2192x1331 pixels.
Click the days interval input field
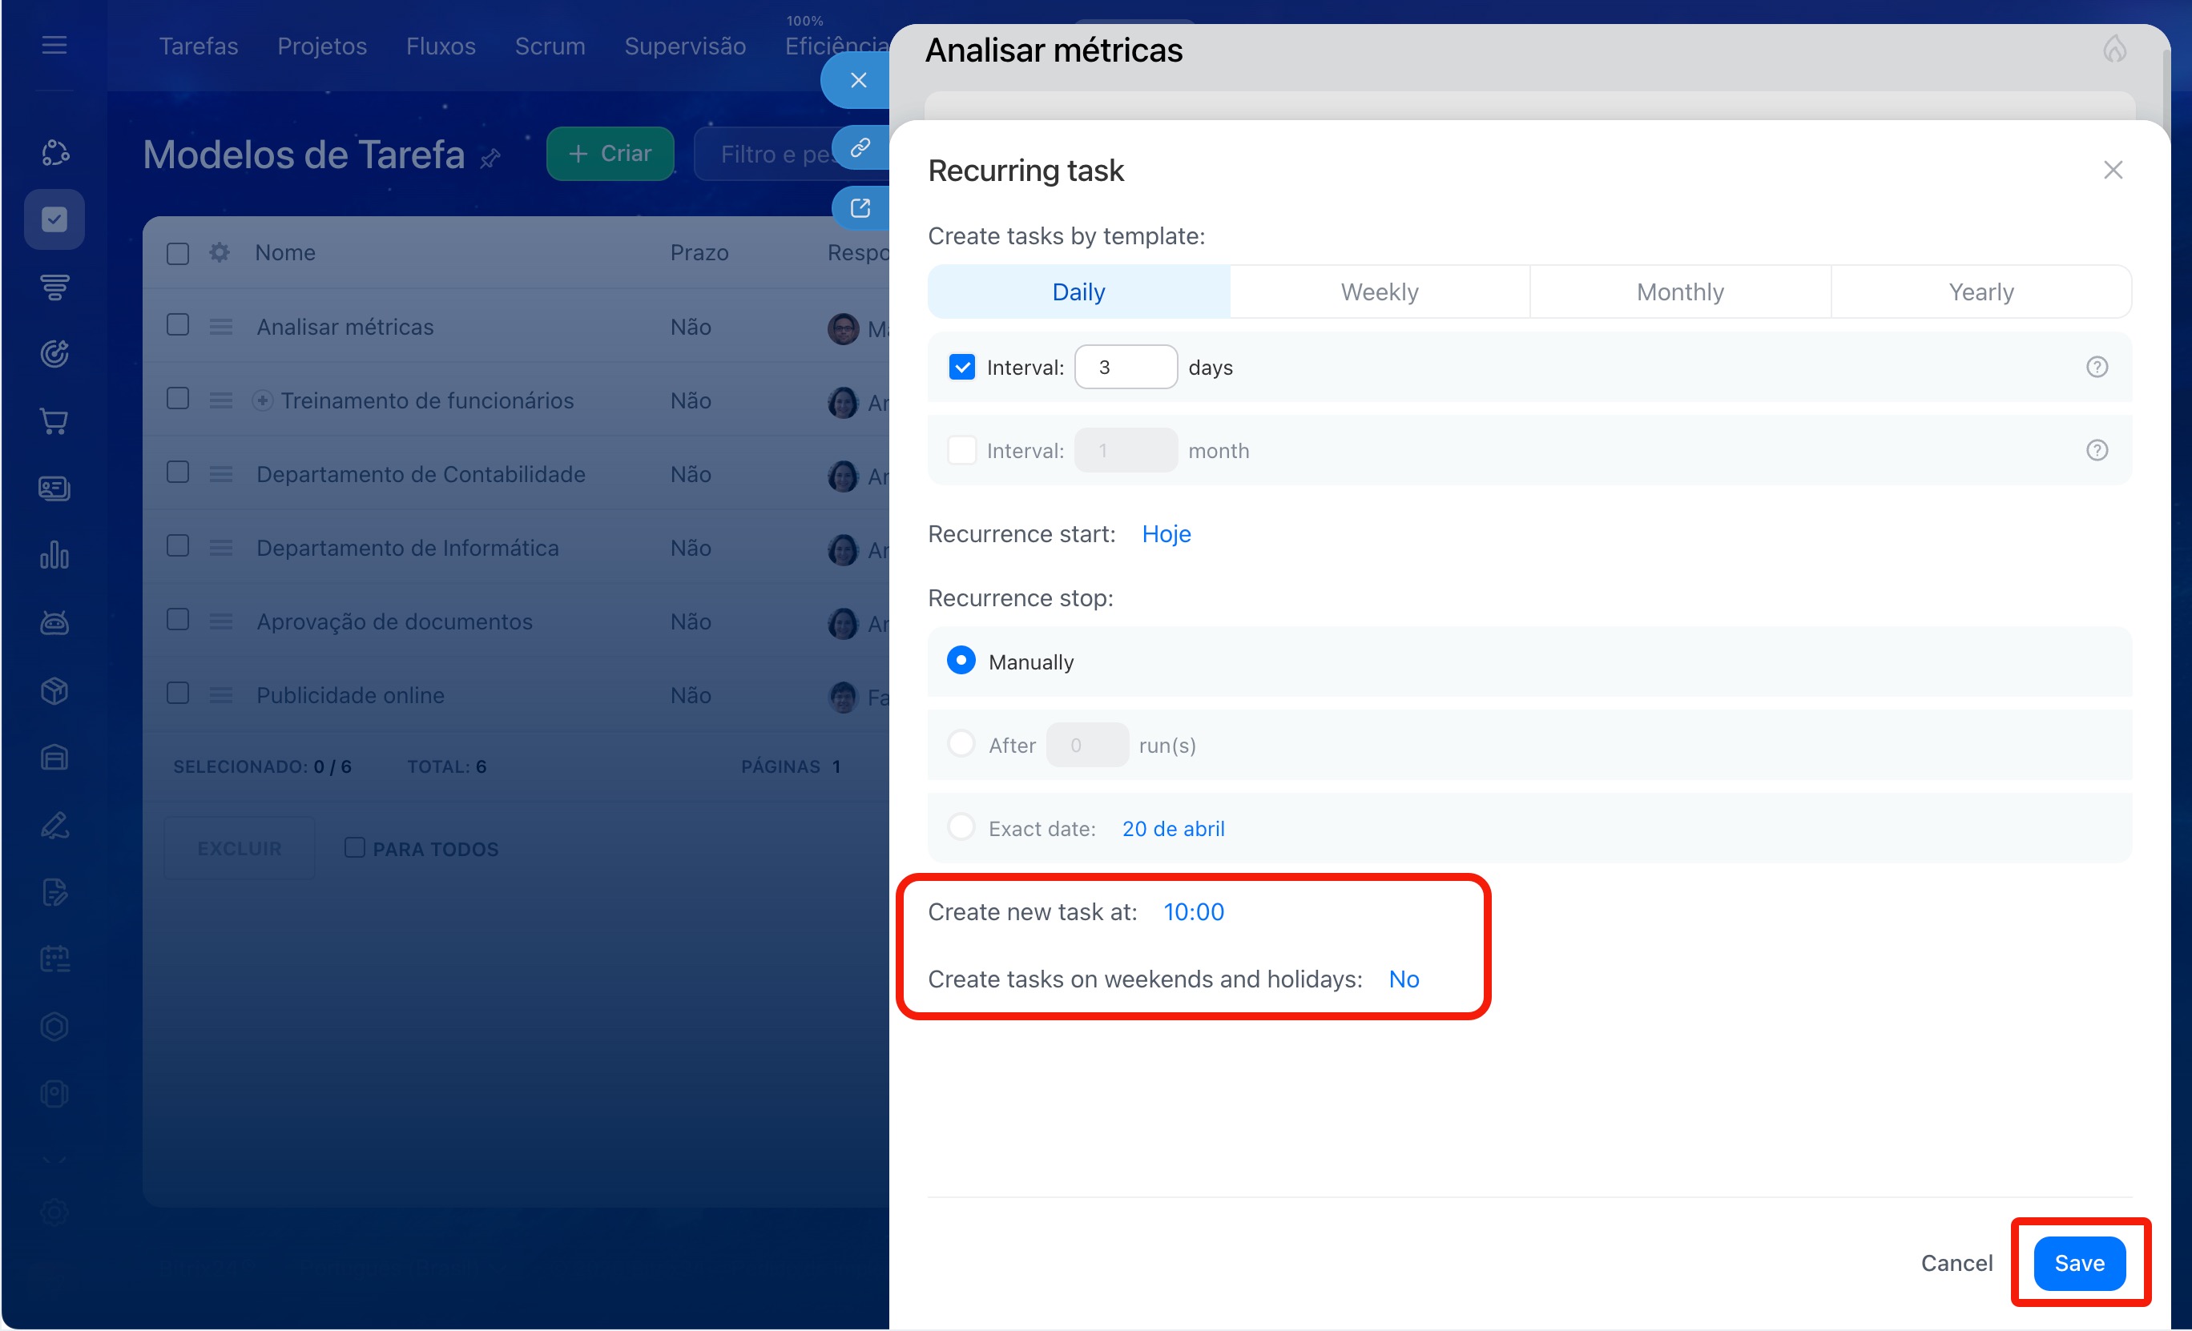tap(1126, 368)
